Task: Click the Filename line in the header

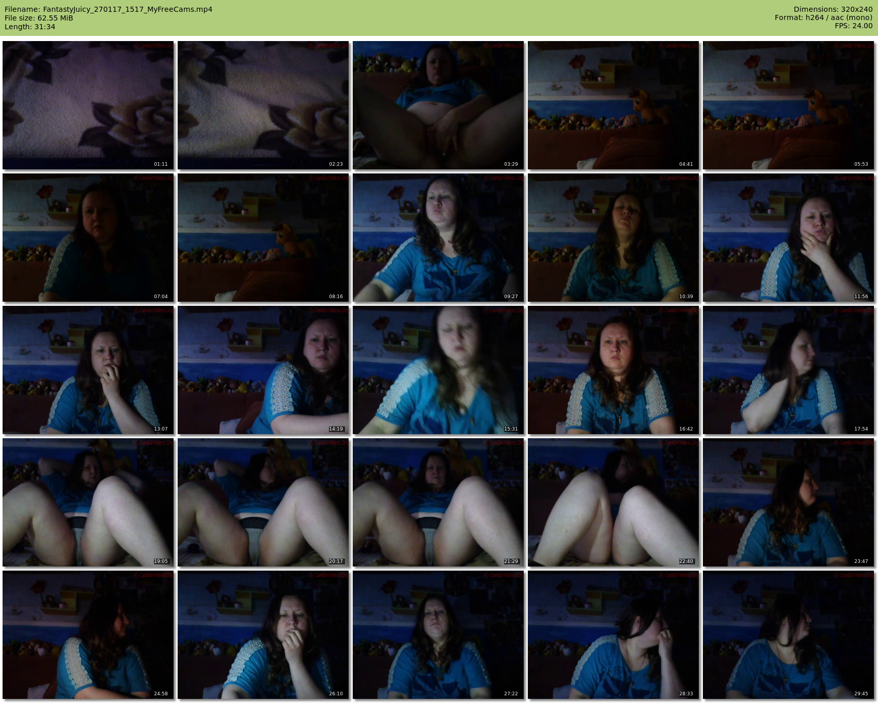Action: click(x=108, y=9)
